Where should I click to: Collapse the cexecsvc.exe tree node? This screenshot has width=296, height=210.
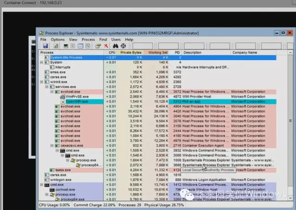[x=52, y=146]
